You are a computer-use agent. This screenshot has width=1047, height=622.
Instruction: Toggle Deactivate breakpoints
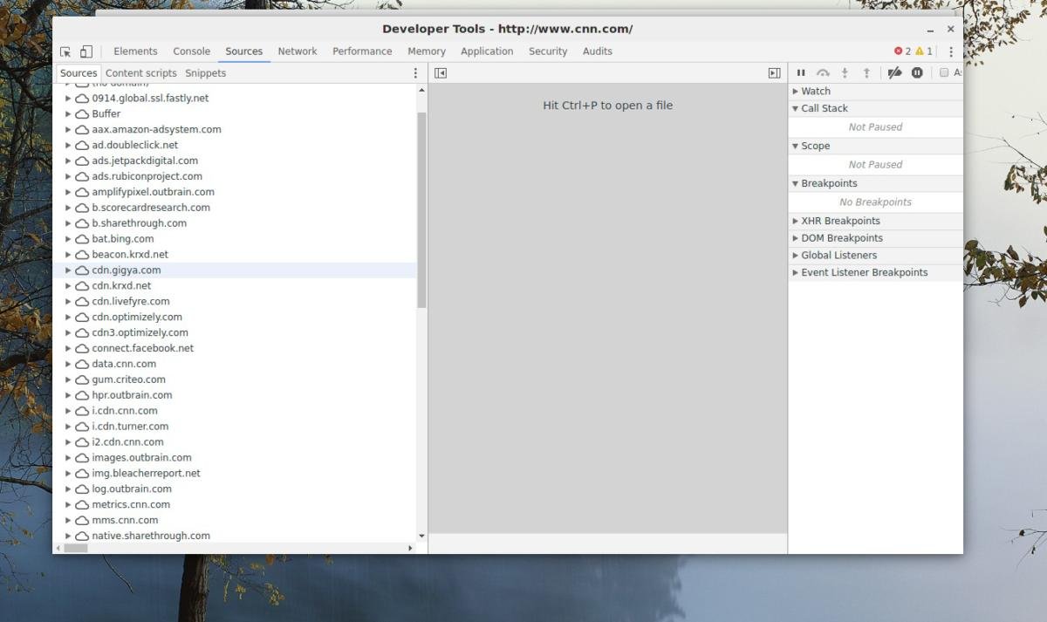pos(894,73)
